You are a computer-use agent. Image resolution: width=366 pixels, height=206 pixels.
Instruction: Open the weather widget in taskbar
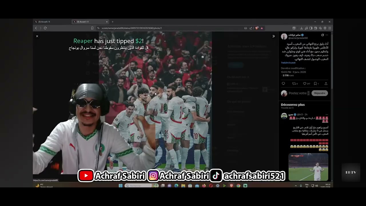click(x=44, y=186)
